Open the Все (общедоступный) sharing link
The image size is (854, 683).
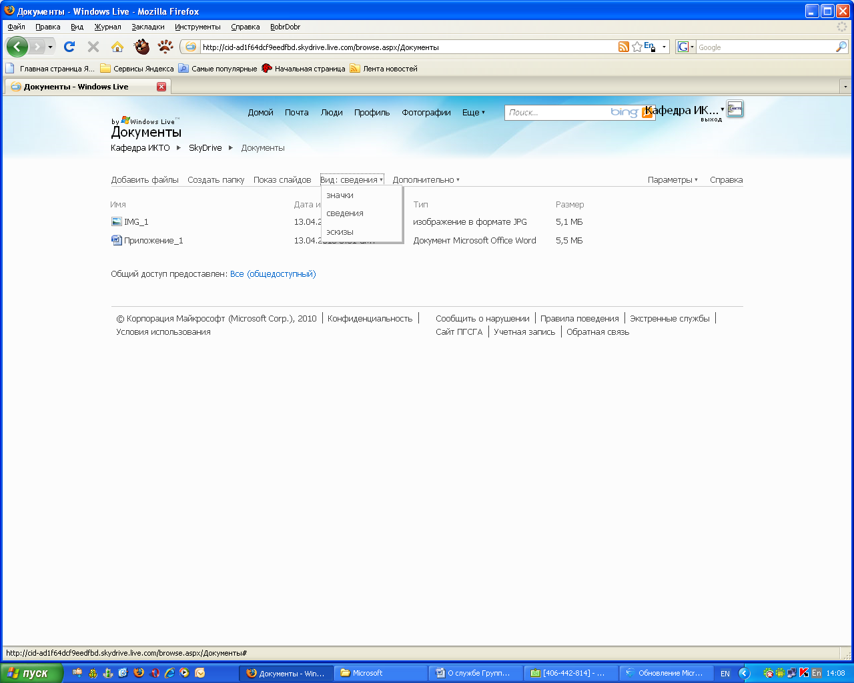click(273, 274)
